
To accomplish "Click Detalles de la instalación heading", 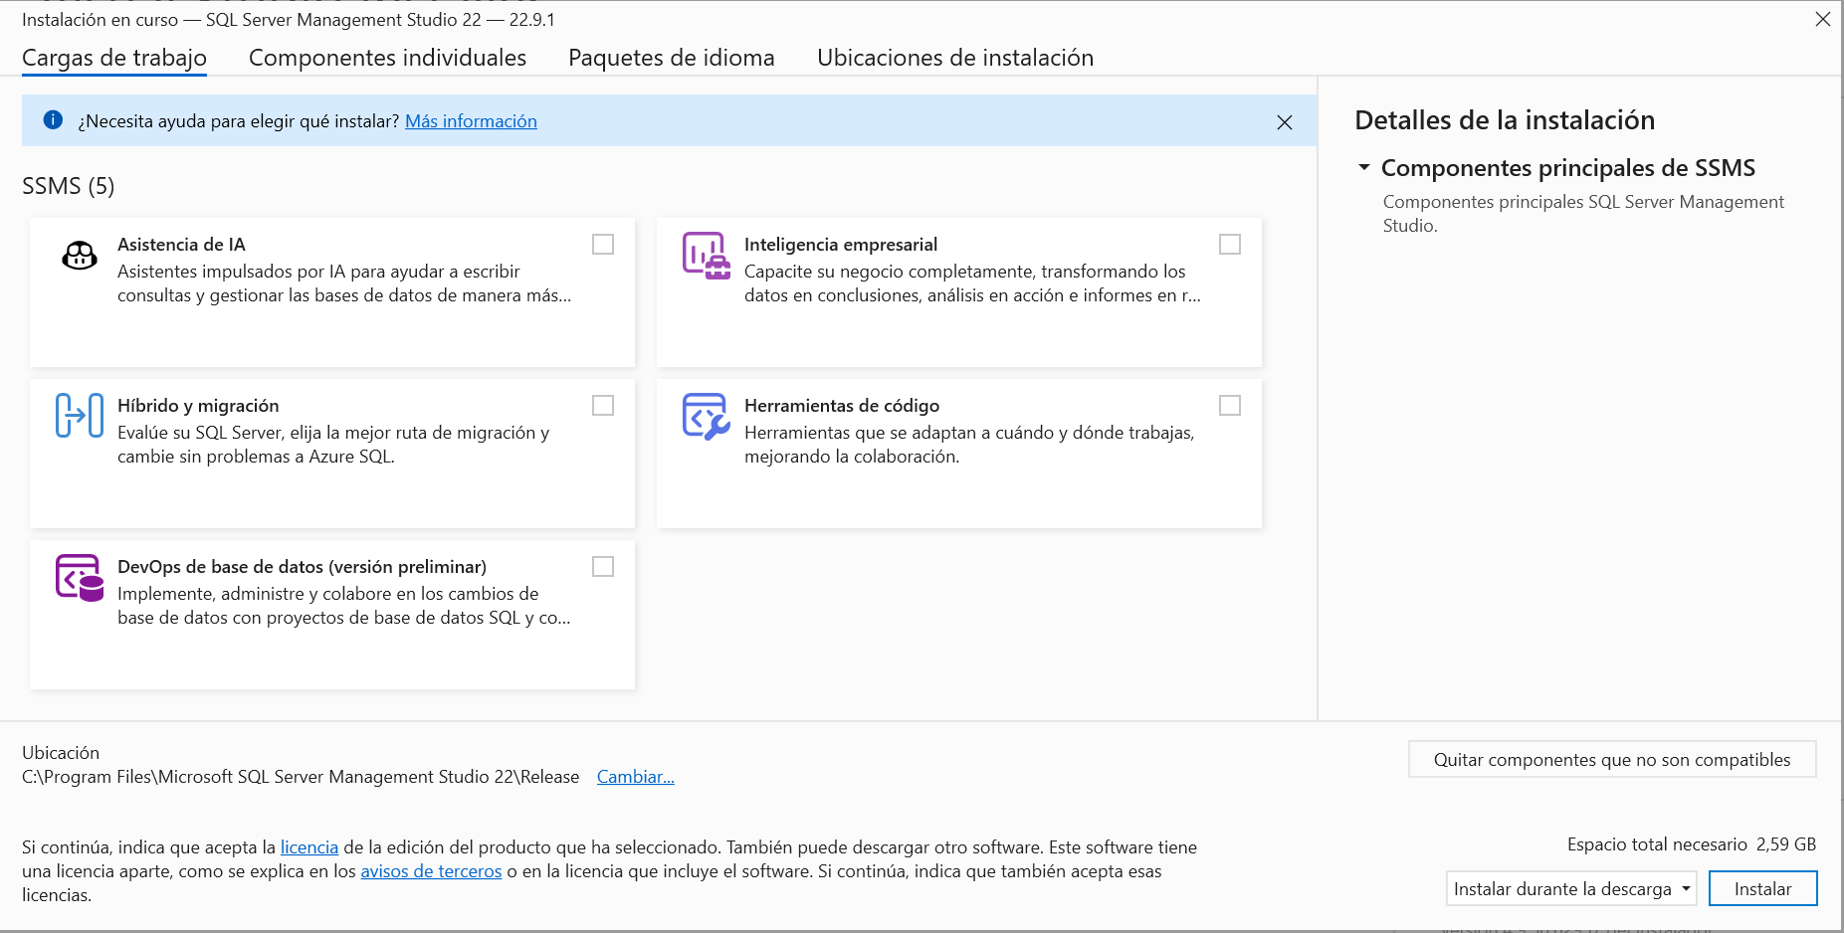I will click(1505, 120).
